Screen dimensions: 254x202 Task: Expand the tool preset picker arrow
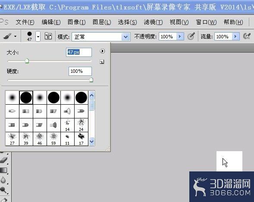coord(15,36)
